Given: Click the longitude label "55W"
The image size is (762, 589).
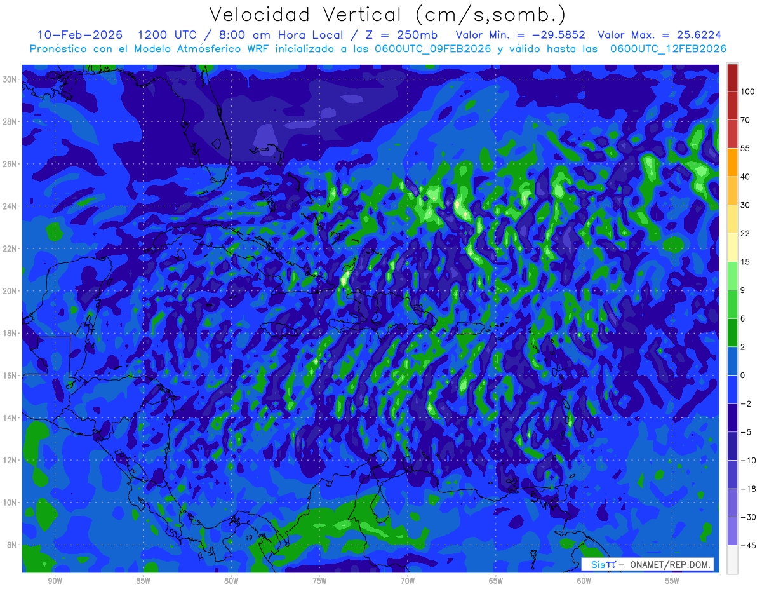Looking at the screenshot, I should click(x=672, y=581).
